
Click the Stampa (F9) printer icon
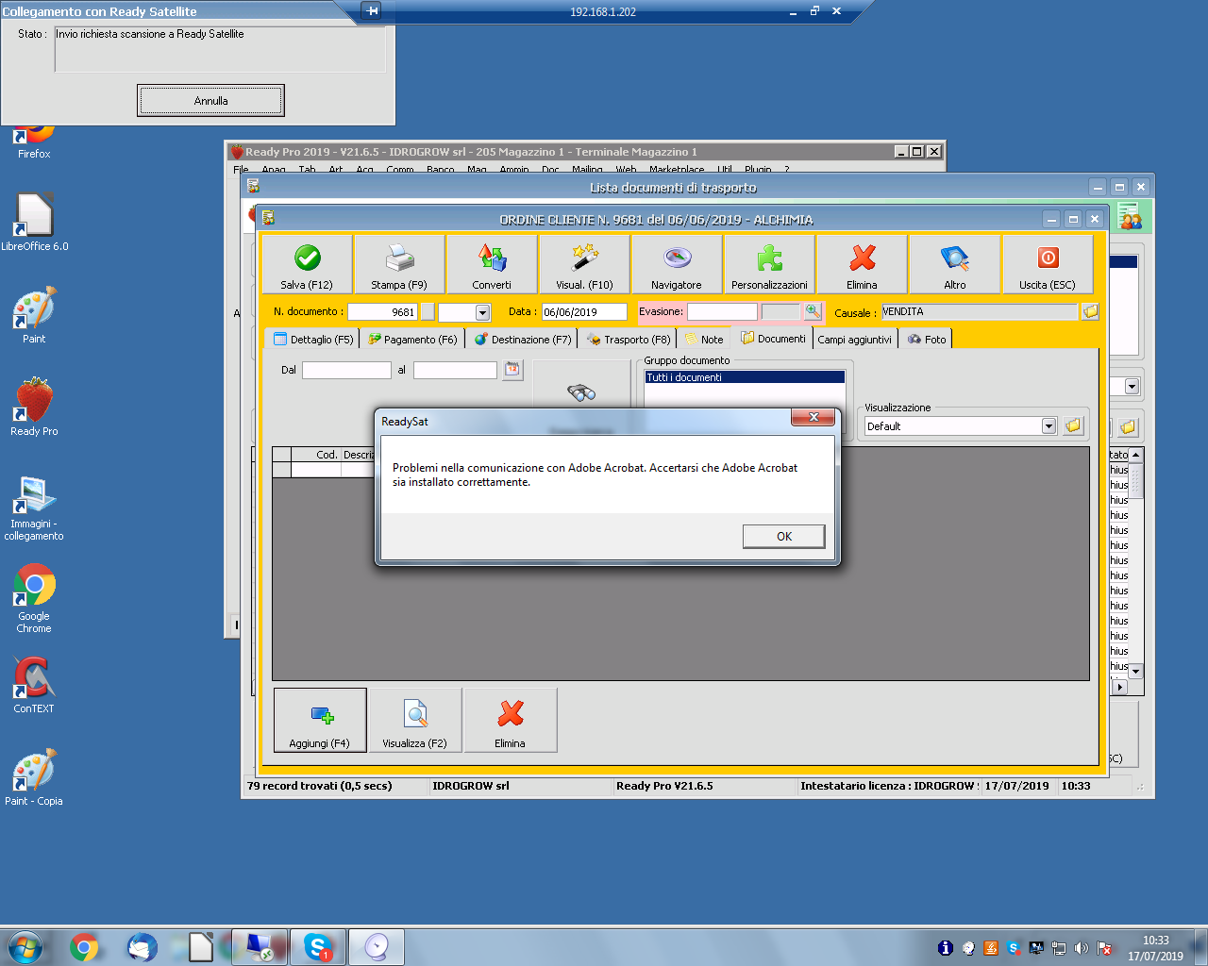[399, 258]
